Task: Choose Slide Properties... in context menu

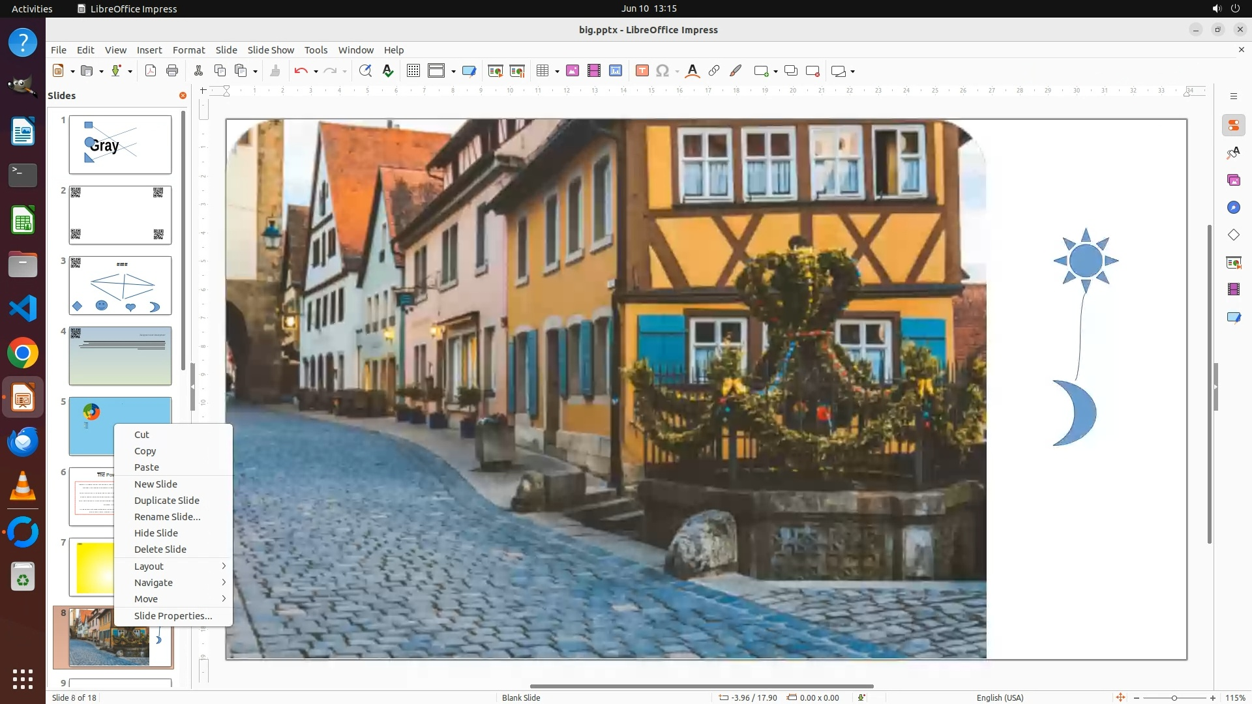Action: [173, 616]
